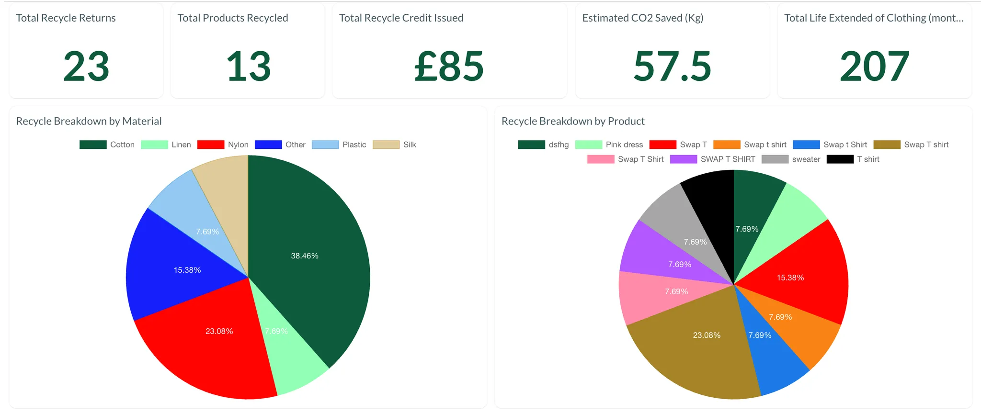Toggle the red Swap T legend entry
Image resolution: width=981 pixels, height=413 pixels.
678,145
